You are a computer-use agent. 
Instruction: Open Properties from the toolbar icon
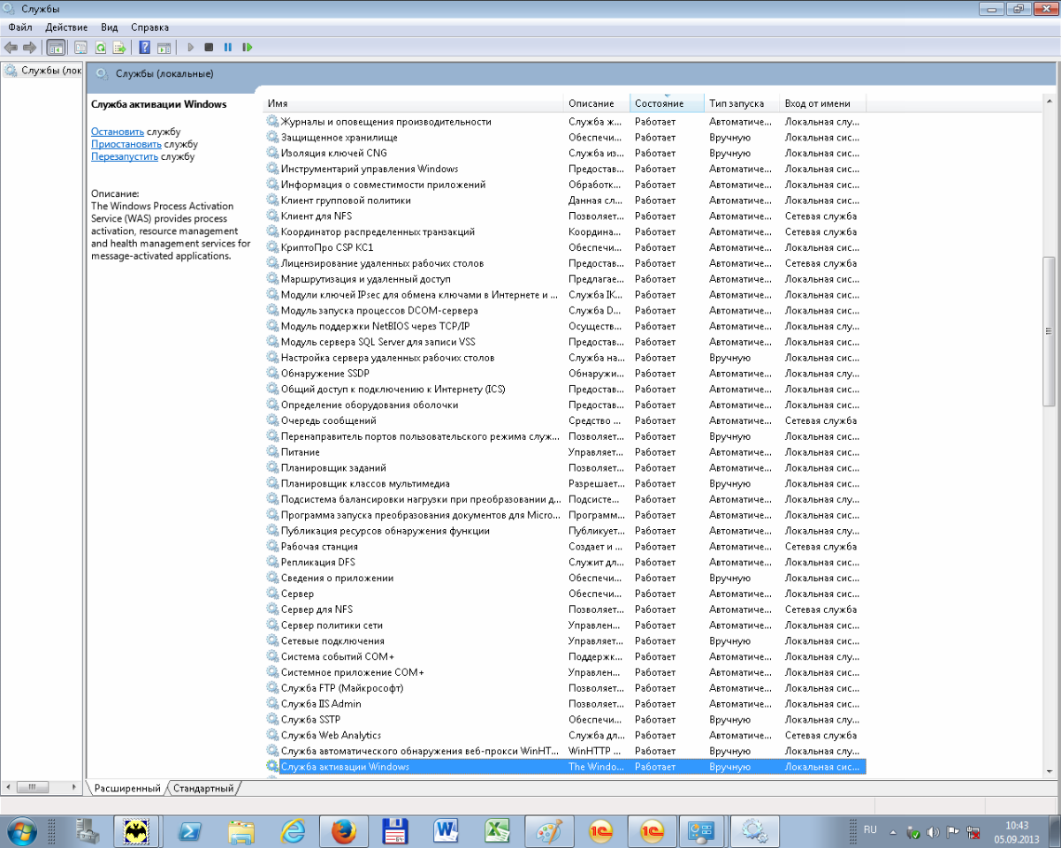coord(80,47)
